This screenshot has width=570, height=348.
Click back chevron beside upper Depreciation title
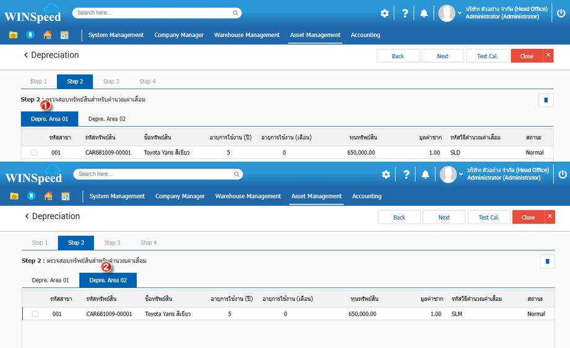tap(26, 55)
